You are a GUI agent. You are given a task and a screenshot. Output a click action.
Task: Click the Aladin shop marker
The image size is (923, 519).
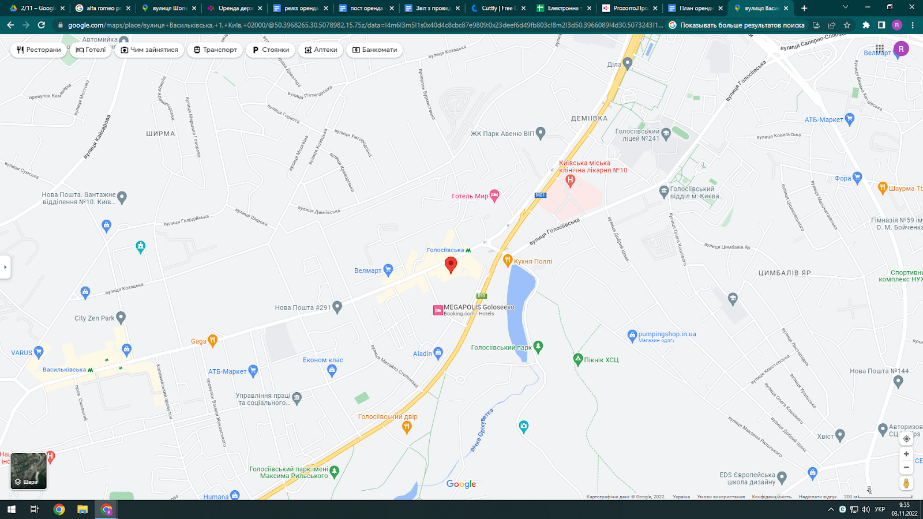438,353
